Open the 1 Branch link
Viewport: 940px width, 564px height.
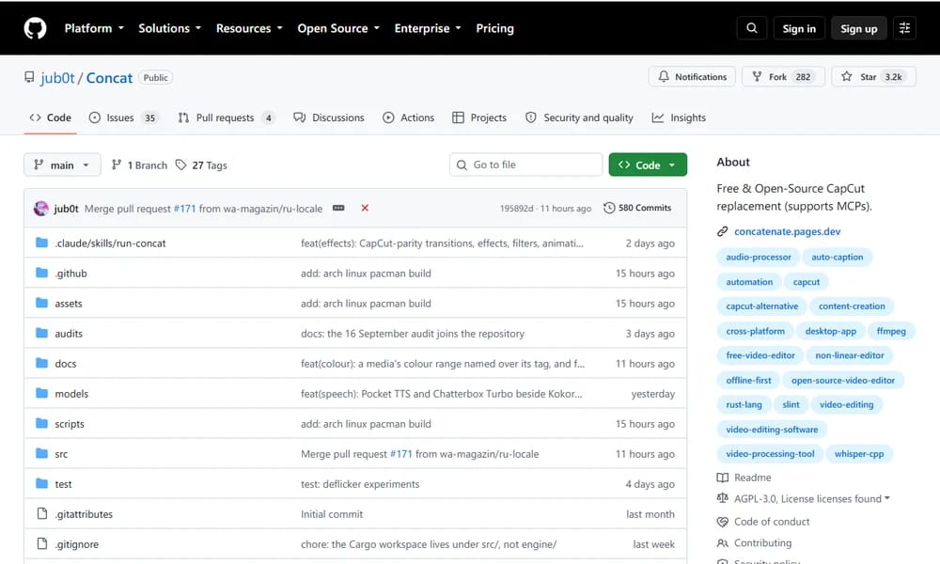140,164
